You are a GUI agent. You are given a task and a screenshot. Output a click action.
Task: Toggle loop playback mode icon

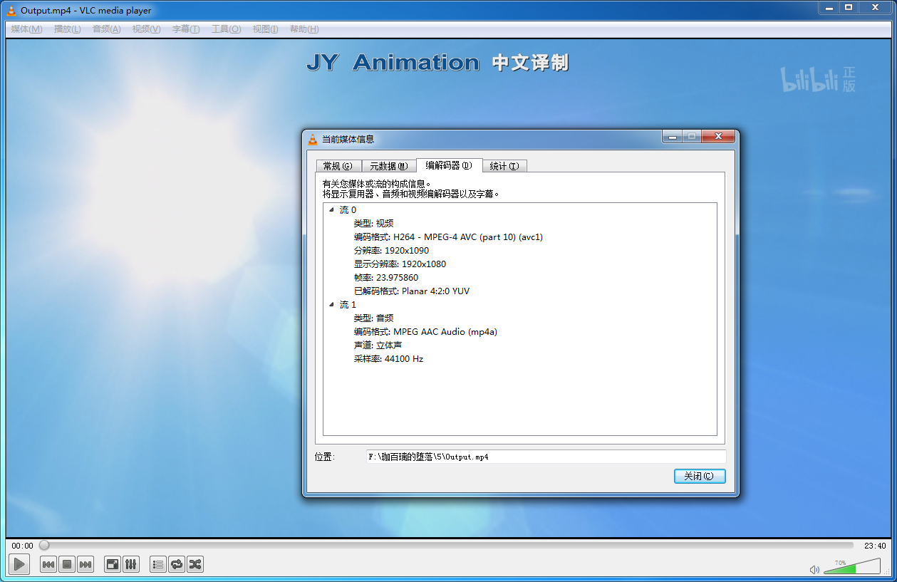pos(177,565)
